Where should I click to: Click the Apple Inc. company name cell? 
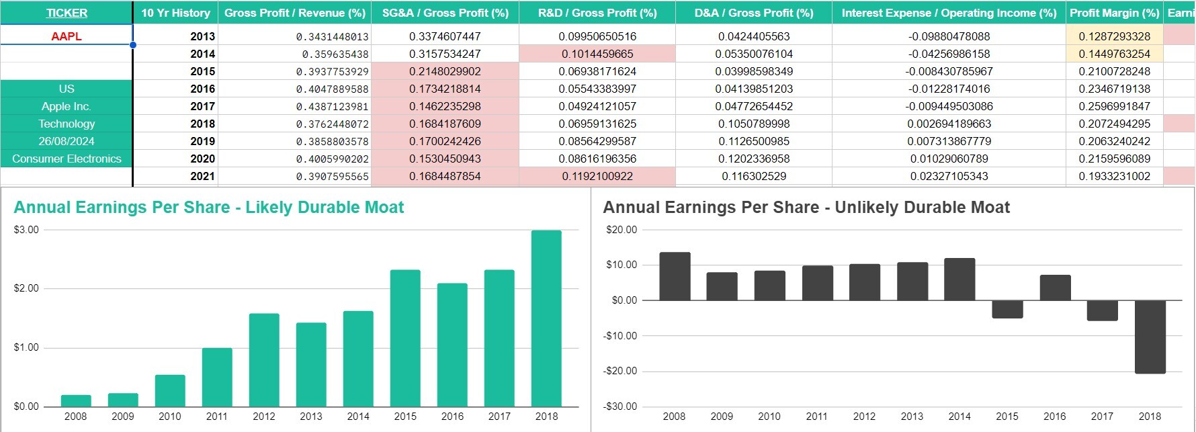click(67, 106)
